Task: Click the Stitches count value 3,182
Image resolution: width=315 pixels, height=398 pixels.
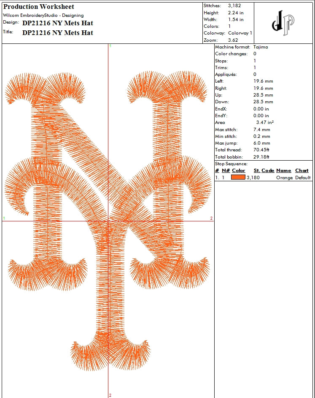Action: (x=234, y=5)
